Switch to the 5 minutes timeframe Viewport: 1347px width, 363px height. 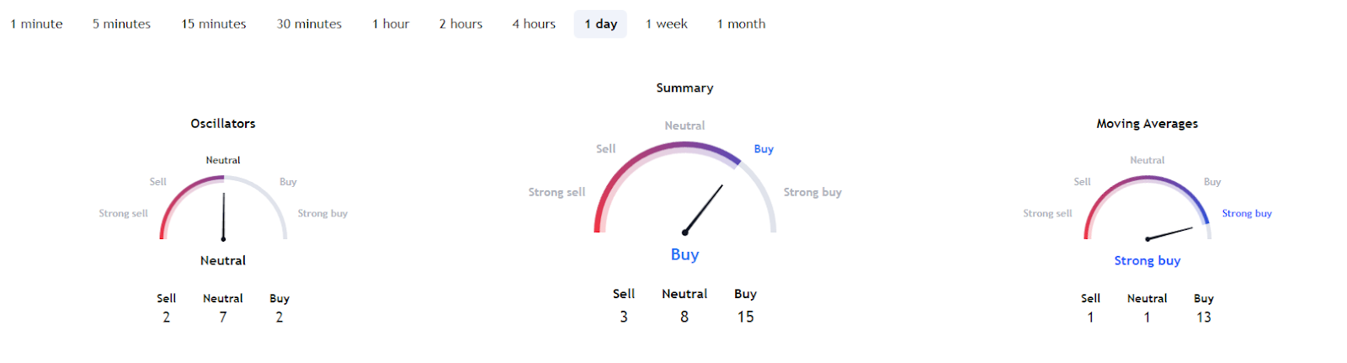[121, 24]
